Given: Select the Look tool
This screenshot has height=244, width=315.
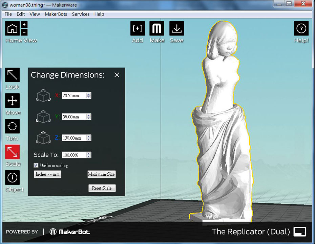Looking at the screenshot, I should 13,75.
